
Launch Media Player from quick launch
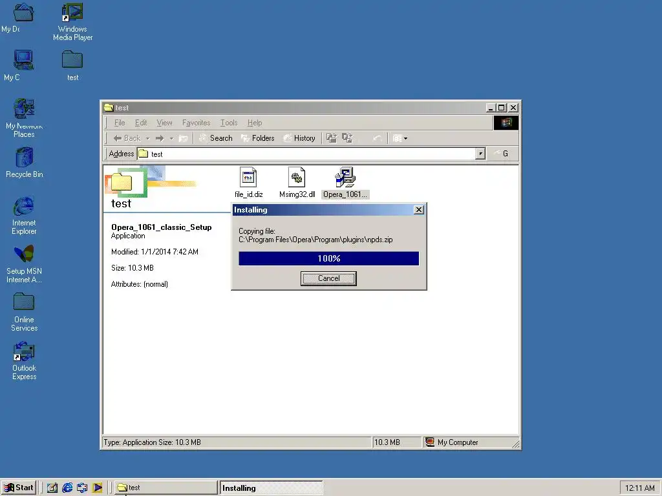tap(97, 488)
